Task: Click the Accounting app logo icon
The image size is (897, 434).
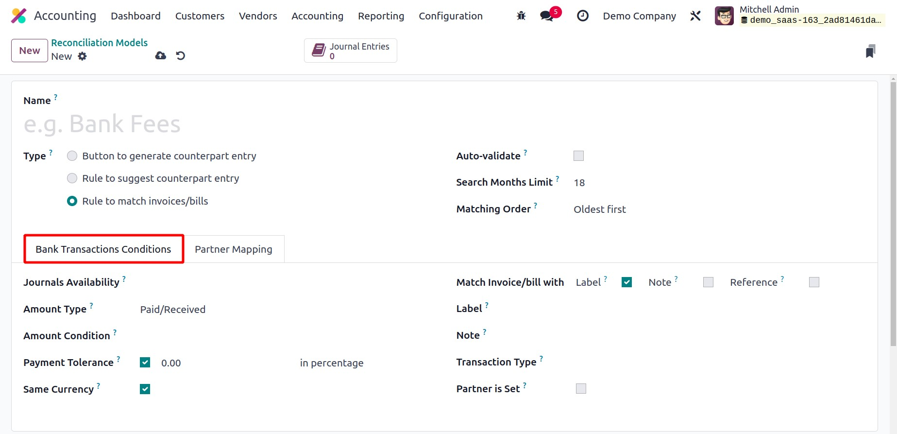Action: 18,16
